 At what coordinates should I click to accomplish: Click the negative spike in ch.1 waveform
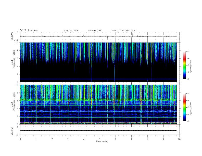(x=108, y=38)
